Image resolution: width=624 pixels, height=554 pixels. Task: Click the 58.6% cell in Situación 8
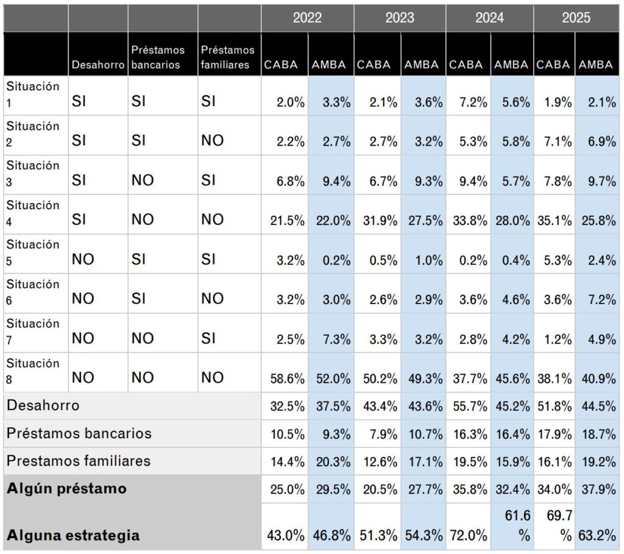point(287,379)
